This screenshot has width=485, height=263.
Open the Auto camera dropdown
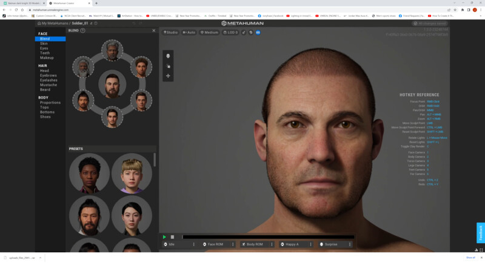189,32
